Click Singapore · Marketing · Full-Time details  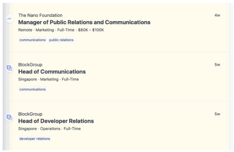click(x=48, y=80)
